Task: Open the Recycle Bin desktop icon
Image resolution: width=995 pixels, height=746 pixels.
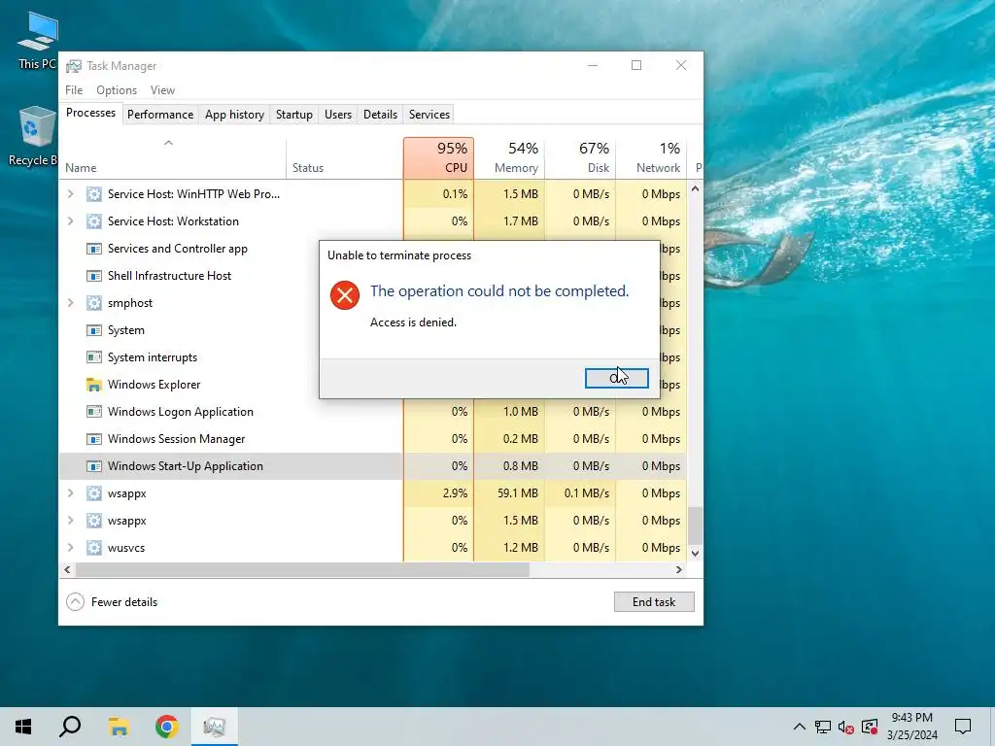Action: click(x=35, y=136)
